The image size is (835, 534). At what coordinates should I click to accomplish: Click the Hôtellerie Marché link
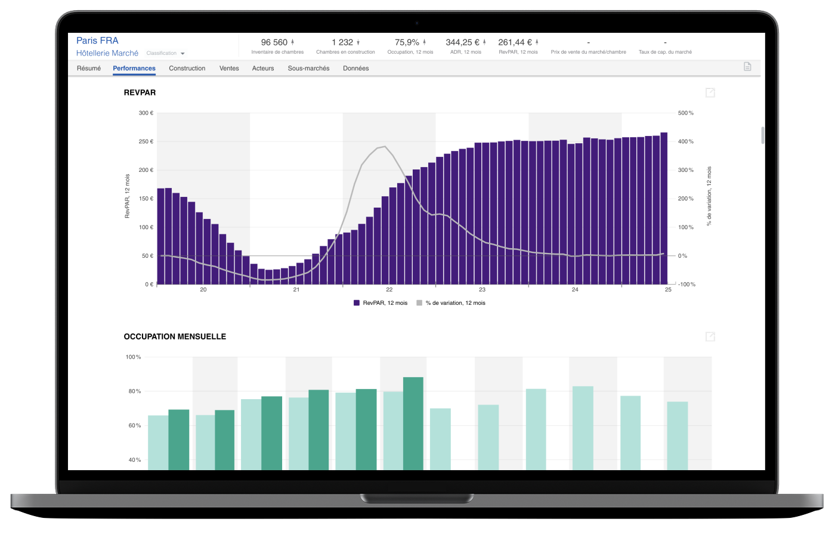pos(107,53)
